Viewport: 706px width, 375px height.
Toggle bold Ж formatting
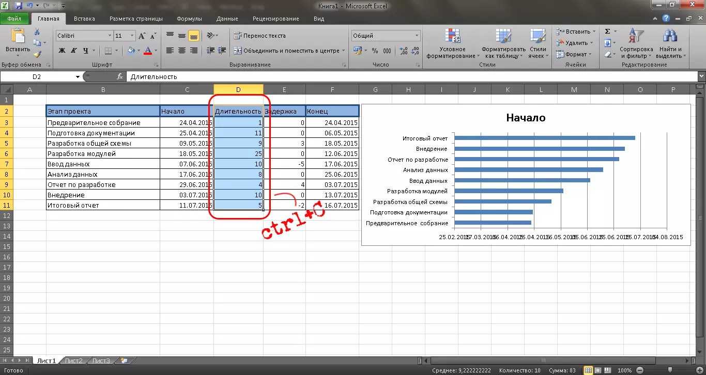click(x=62, y=51)
